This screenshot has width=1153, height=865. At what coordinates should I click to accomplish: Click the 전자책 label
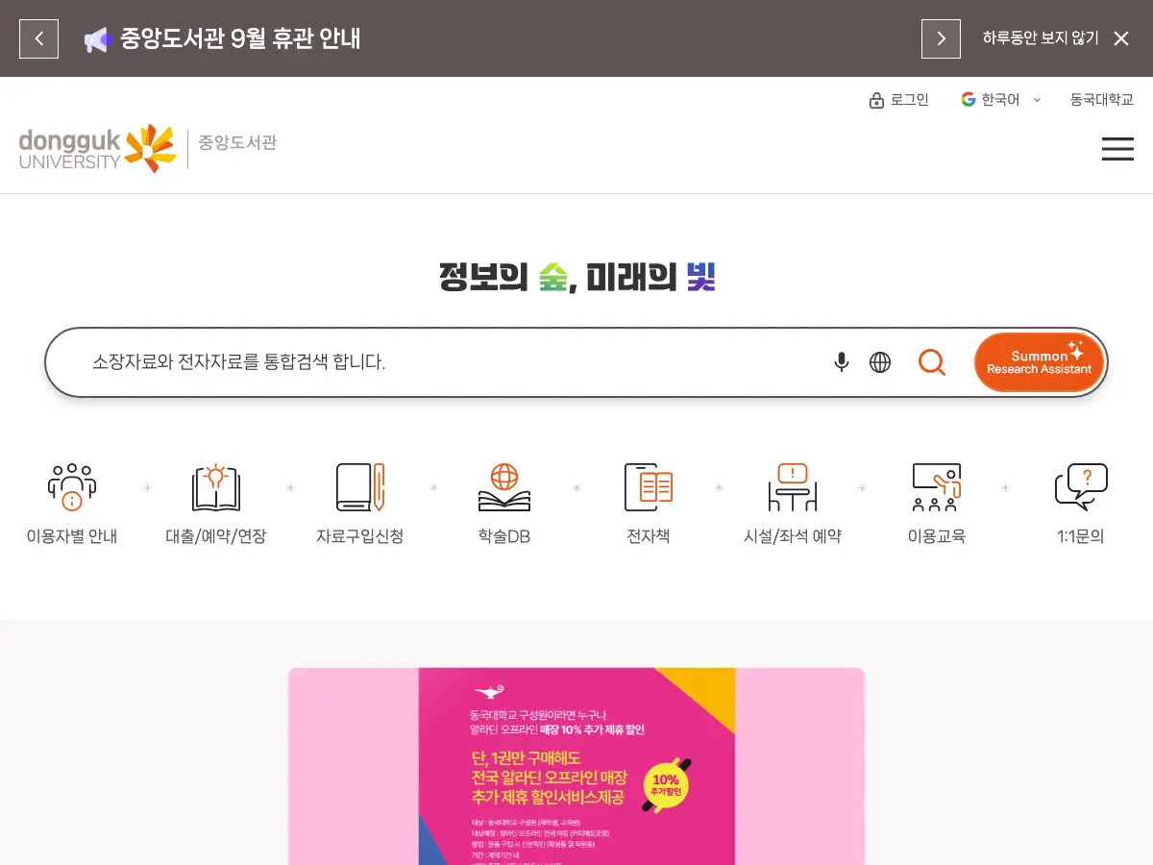point(649,536)
